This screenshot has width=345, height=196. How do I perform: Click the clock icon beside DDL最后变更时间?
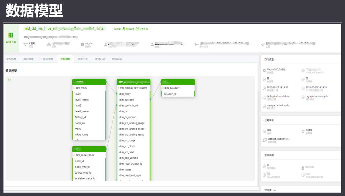[x=303, y=88]
